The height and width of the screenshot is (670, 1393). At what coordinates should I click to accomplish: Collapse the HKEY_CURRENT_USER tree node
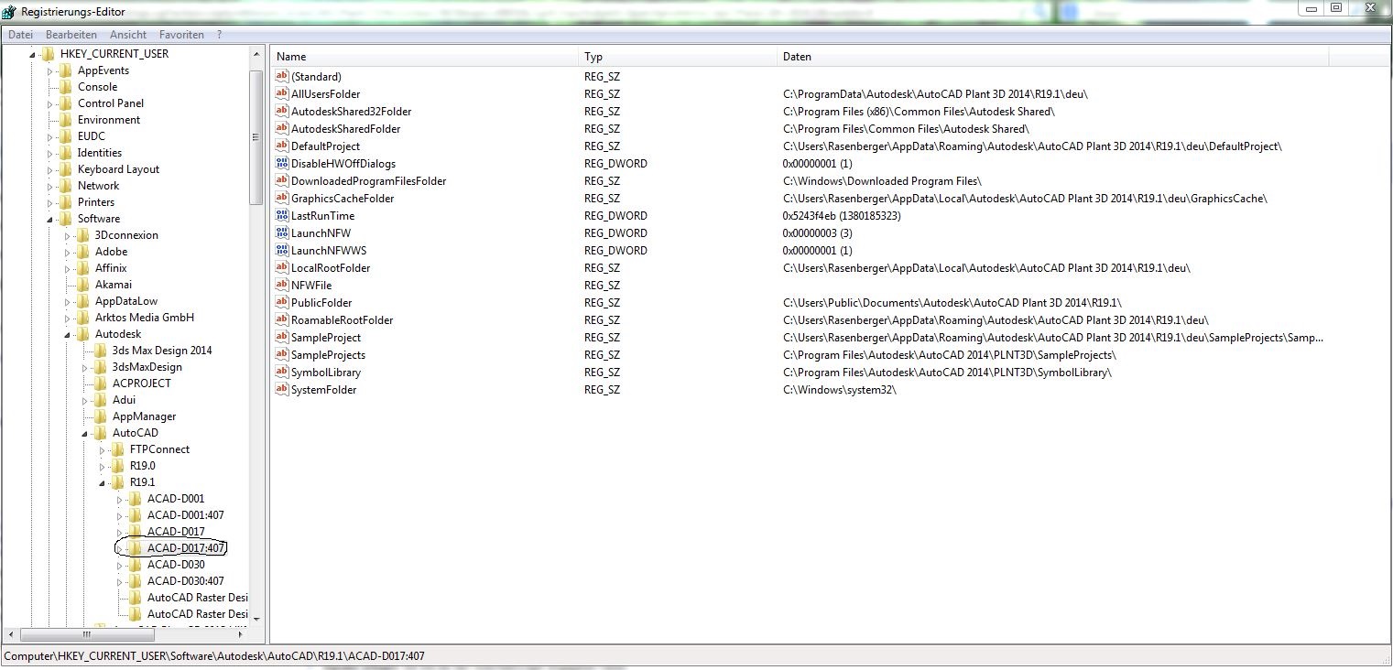pyautogui.click(x=34, y=54)
